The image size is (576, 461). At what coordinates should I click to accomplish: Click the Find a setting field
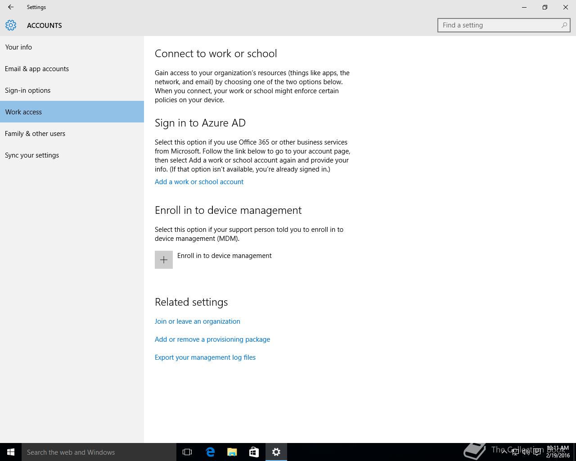(x=504, y=25)
